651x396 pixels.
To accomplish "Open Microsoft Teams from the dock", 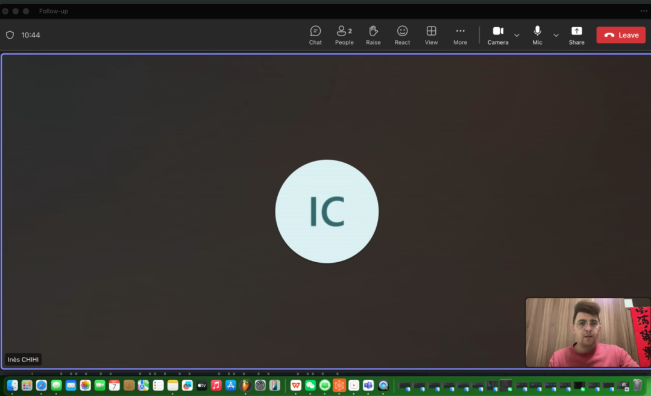I will click(x=368, y=385).
